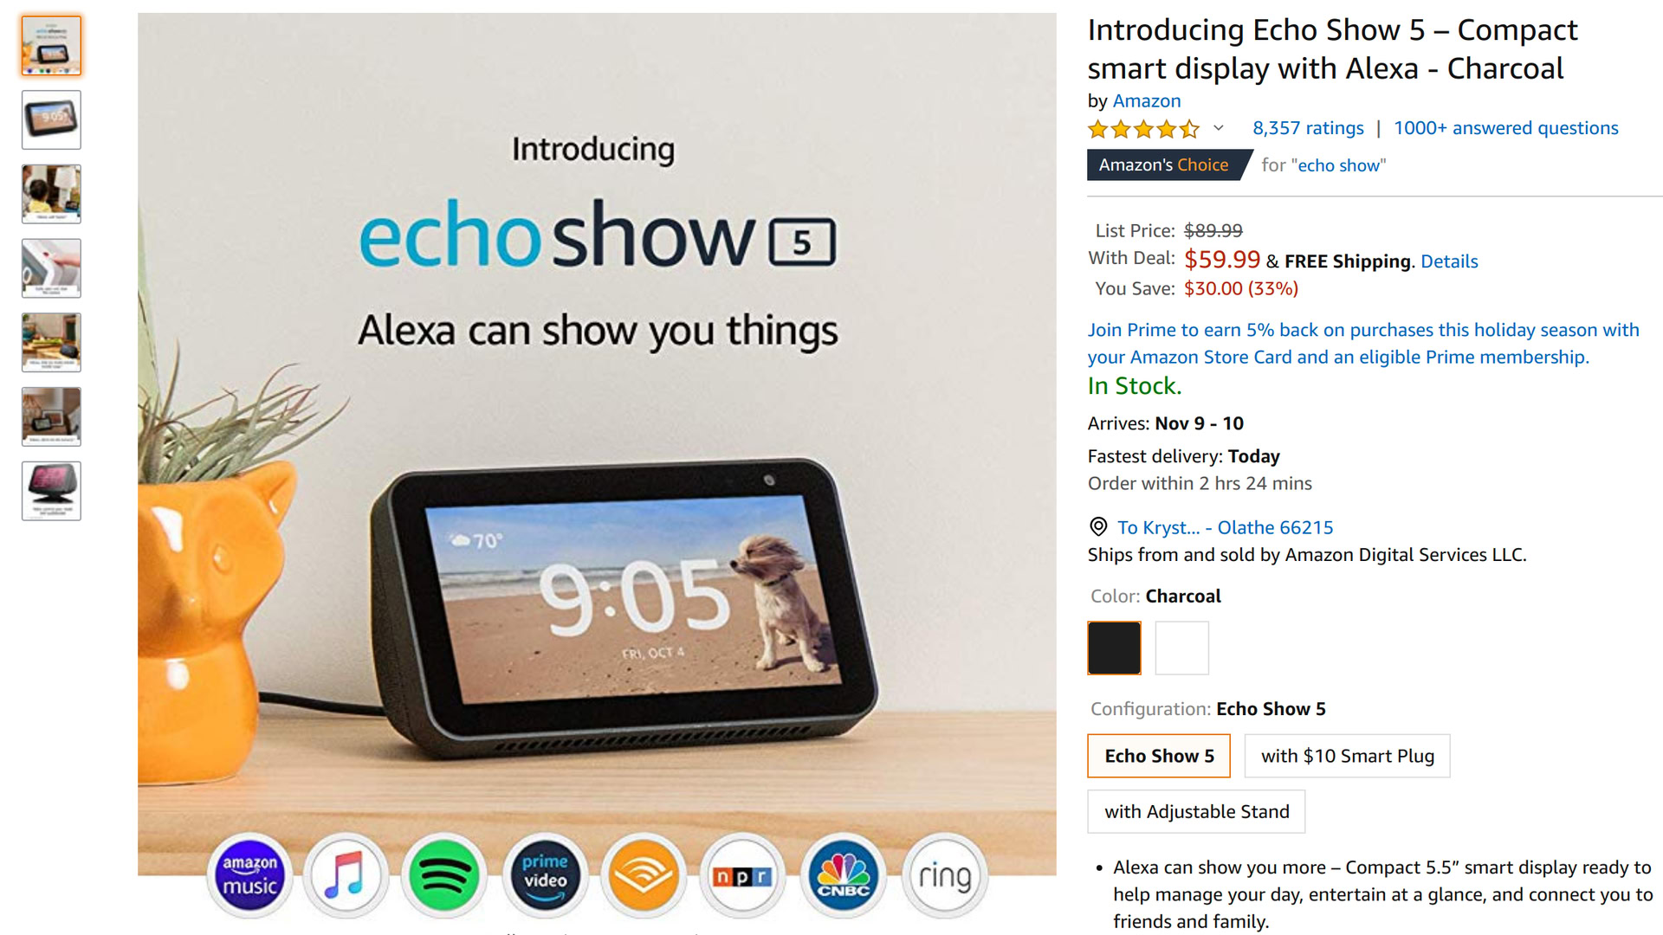Open the 8,357 ratings link
The height and width of the screenshot is (935, 1663).
1308,128
